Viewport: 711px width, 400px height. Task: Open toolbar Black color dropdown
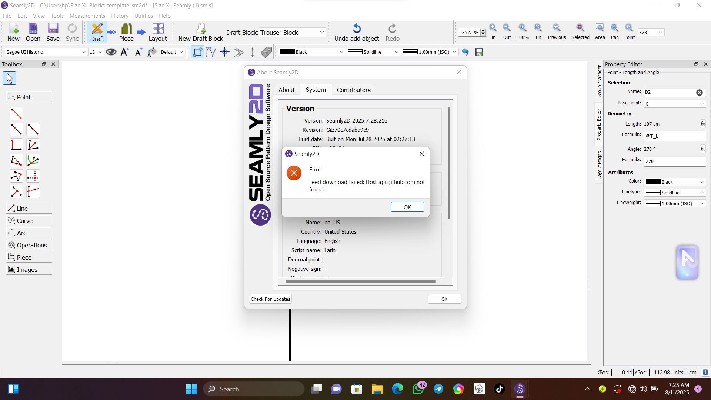pyautogui.click(x=312, y=52)
